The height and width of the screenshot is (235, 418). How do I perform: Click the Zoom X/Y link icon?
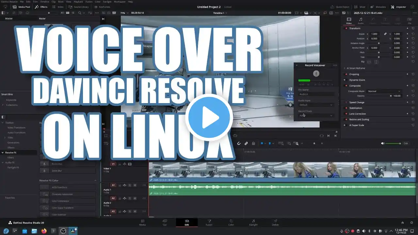(x=385, y=34)
